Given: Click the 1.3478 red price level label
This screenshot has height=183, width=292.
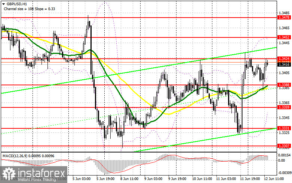Looking at the screenshot, I should click(x=284, y=18).
